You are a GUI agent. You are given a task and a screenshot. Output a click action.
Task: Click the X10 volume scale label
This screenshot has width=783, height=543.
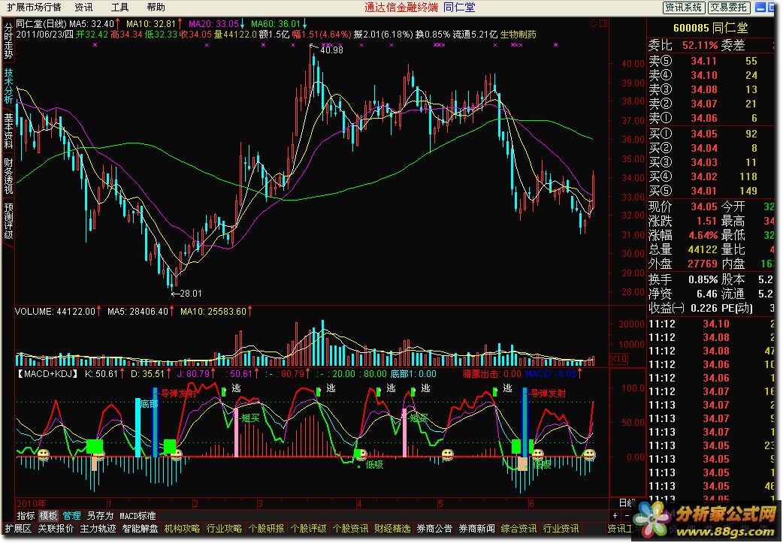(x=619, y=359)
